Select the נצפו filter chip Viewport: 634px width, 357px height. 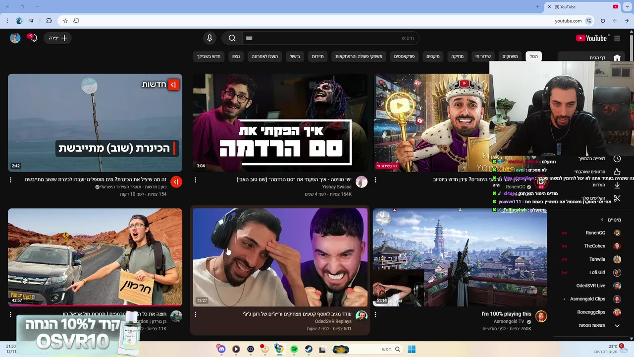click(236, 57)
